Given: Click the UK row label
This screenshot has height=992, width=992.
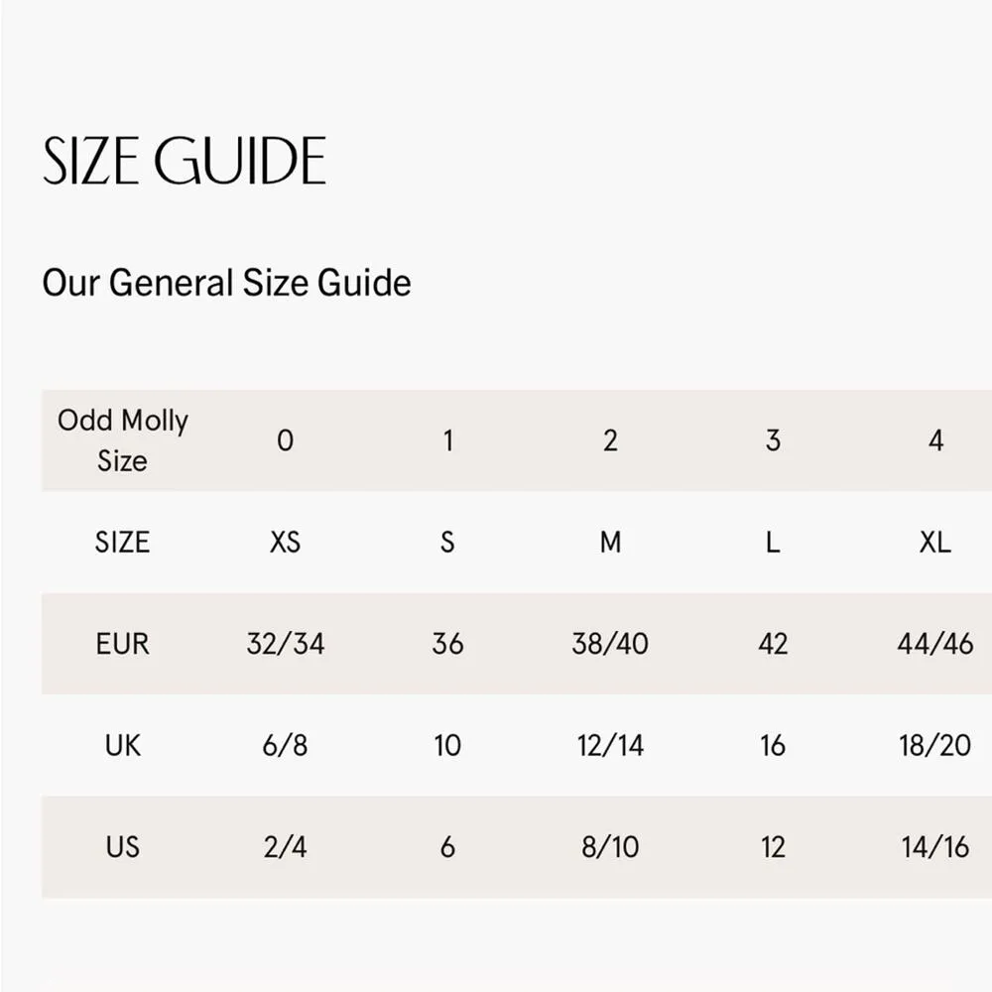Looking at the screenshot, I should 122,745.
